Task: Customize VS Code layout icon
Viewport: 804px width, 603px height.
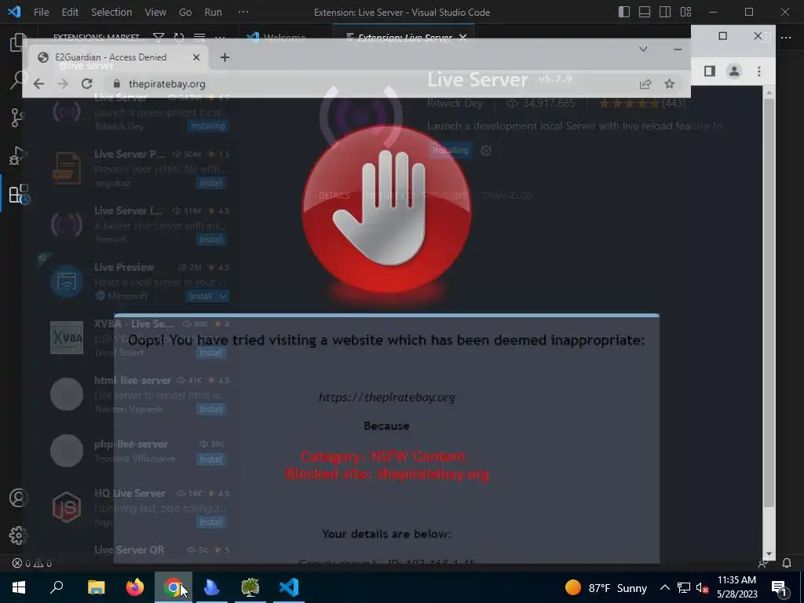Action: point(685,12)
